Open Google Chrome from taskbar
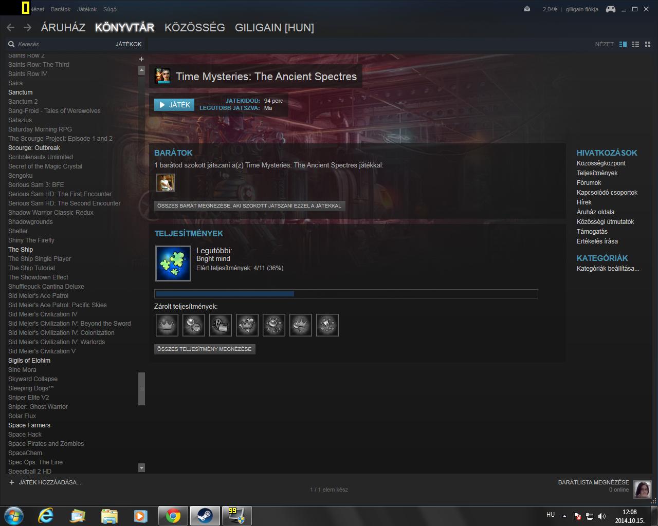The image size is (658, 526). 173,515
